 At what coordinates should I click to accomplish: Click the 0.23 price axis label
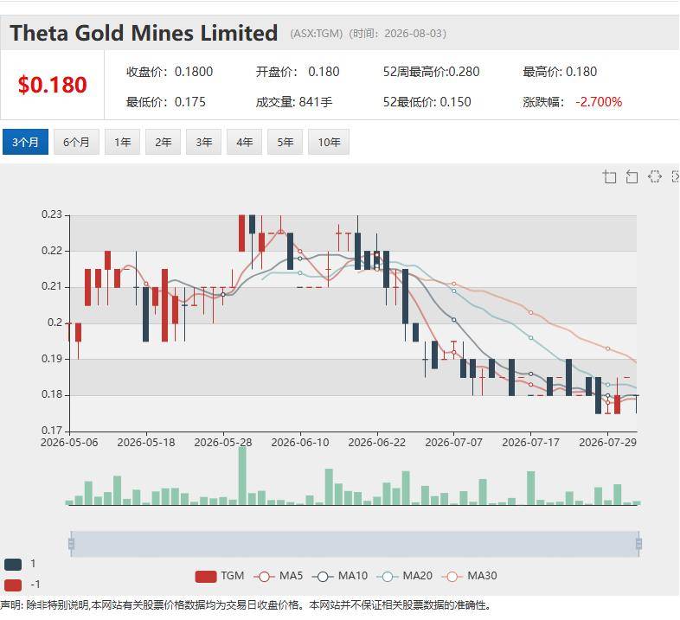(x=52, y=214)
